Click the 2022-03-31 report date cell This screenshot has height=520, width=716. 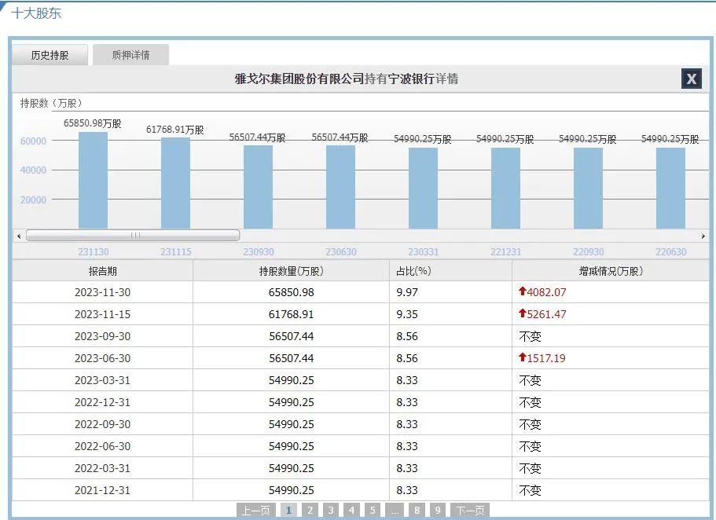[103, 468]
